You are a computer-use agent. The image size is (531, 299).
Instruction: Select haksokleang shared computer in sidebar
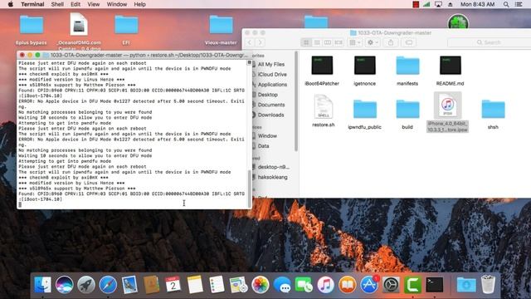pyautogui.click(x=273, y=177)
